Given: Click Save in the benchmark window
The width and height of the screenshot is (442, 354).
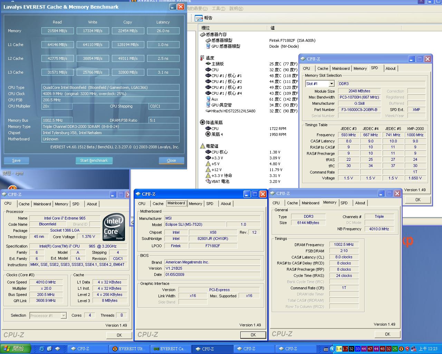Looking at the screenshot, I should point(16,160).
